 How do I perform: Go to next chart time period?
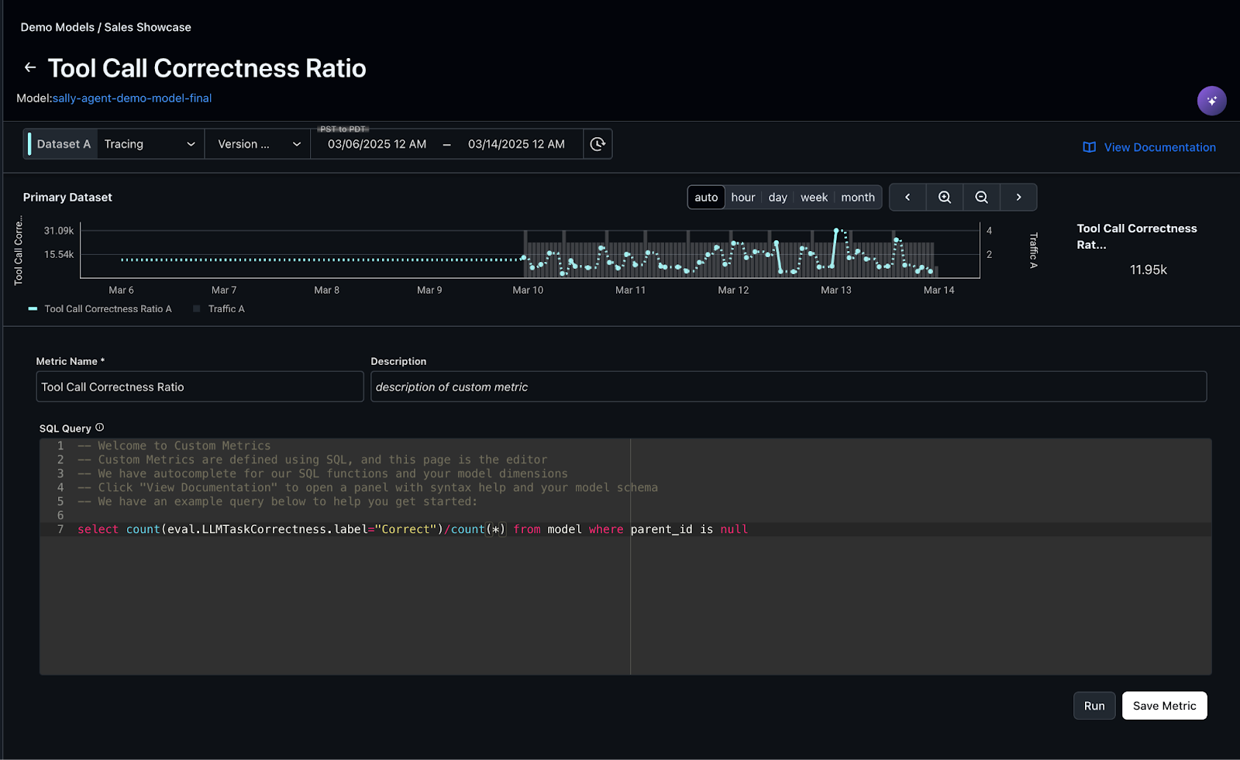point(1018,198)
